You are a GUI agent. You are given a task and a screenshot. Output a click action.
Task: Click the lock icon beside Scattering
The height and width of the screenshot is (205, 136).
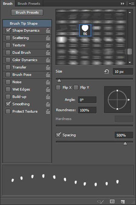pos(48,38)
